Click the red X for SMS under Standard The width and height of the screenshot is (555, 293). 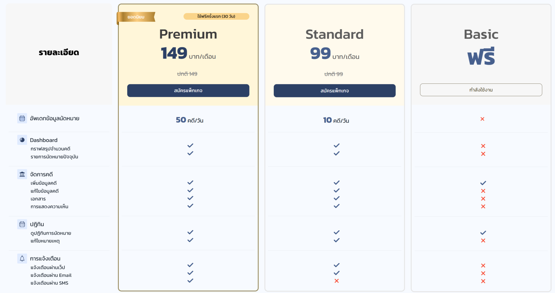[336, 281]
